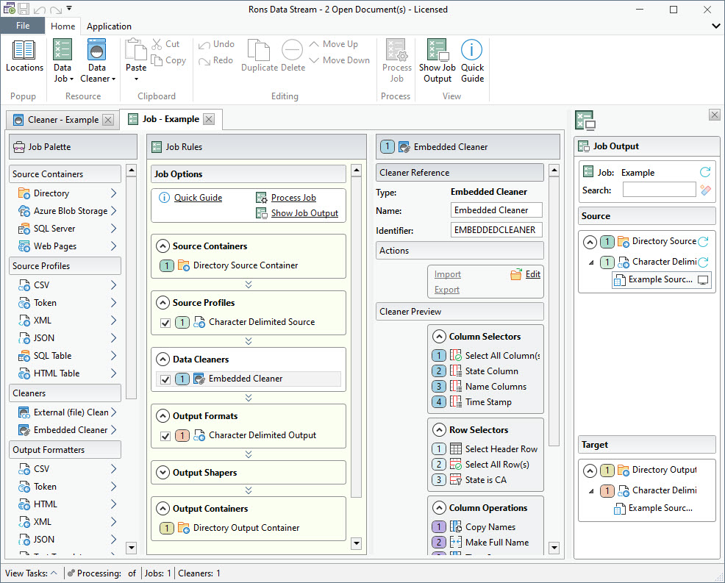This screenshot has height=583, width=725.
Task: Click the Job Output Search field
Action: [659, 190]
